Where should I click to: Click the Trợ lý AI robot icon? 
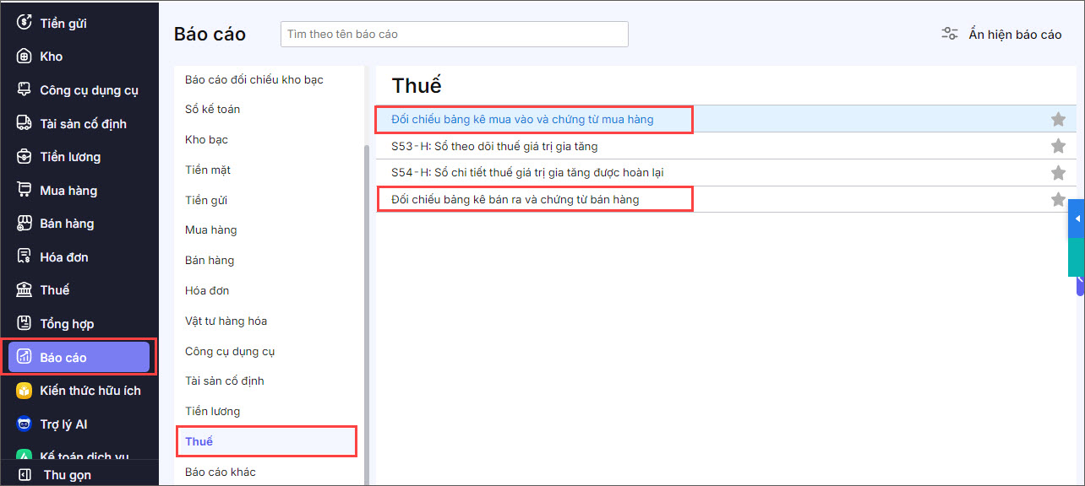click(x=25, y=424)
